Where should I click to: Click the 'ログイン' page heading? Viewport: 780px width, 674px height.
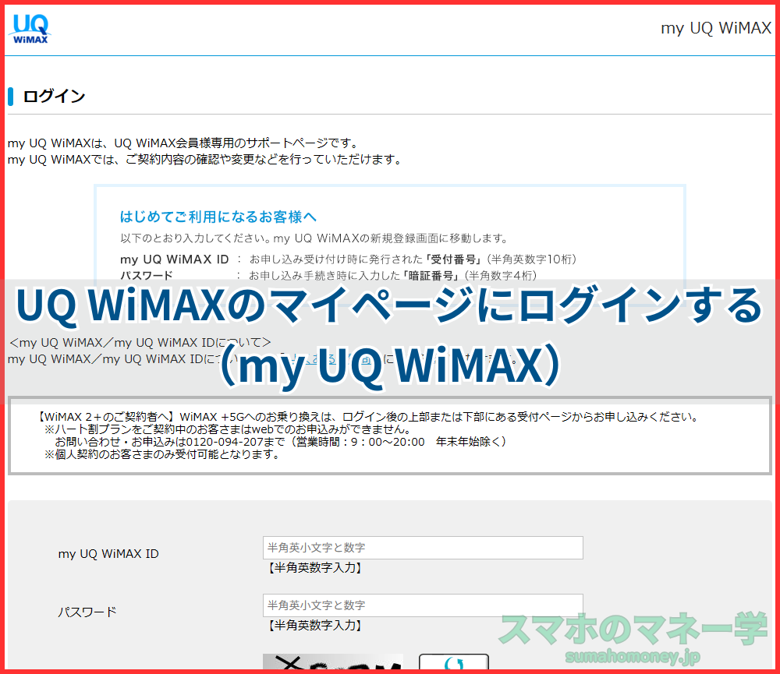coord(54,96)
